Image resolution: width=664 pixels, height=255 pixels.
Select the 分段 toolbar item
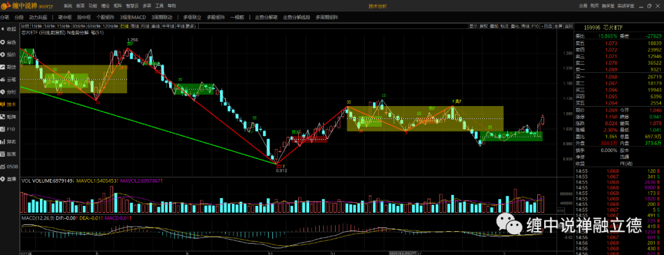coord(19,17)
